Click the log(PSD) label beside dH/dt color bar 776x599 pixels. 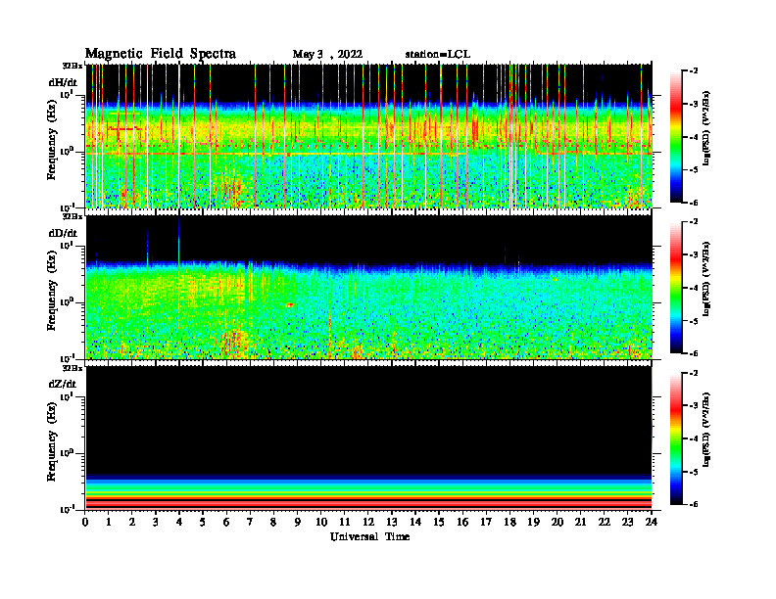pyautogui.click(x=706, y=127)
